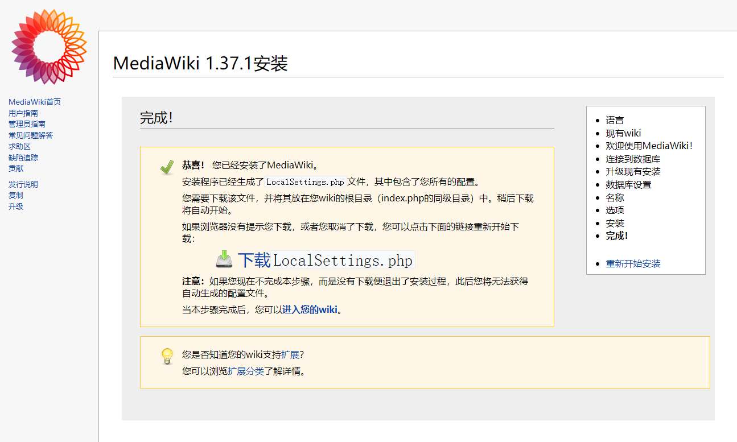Select the 欢迎使用MediaWiki! step text
This screenshot has width=737, height=442.
(649, 146)
